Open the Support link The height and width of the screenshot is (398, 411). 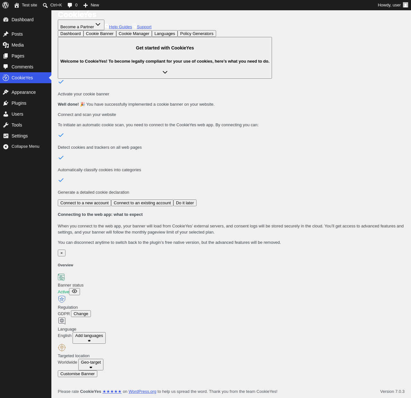144,27
